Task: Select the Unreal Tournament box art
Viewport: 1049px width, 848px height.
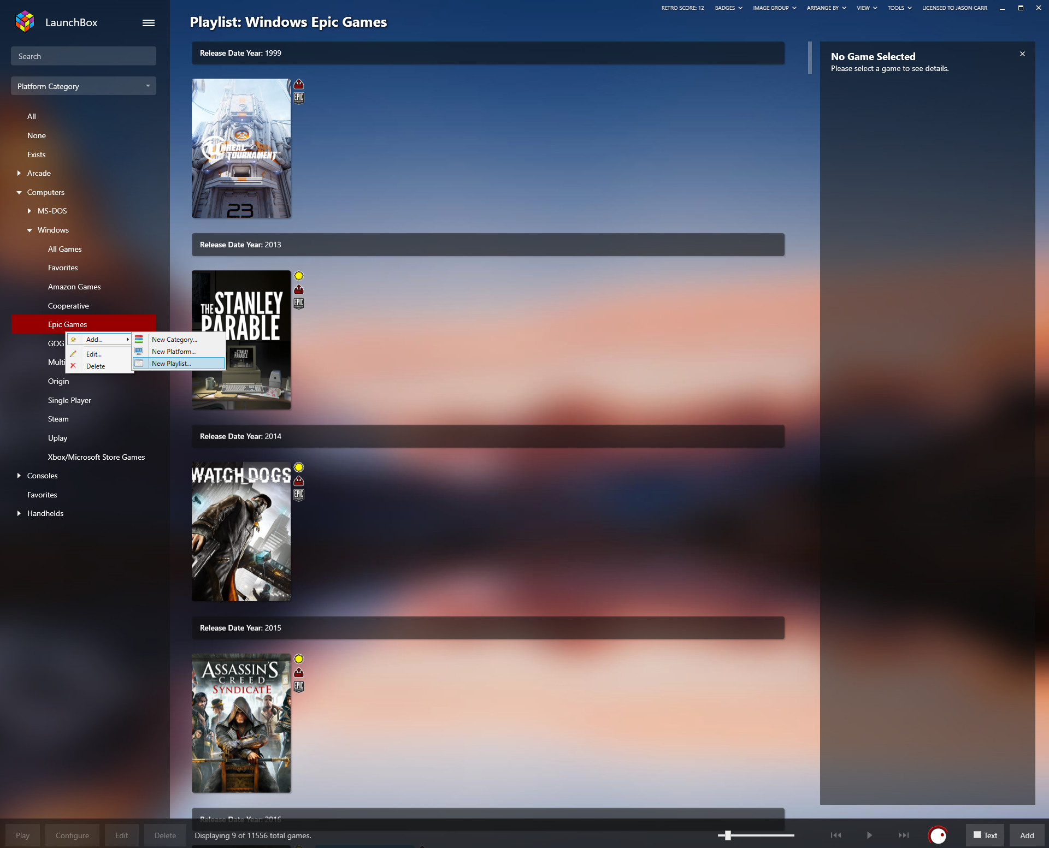Action: (x=241, y=149)
